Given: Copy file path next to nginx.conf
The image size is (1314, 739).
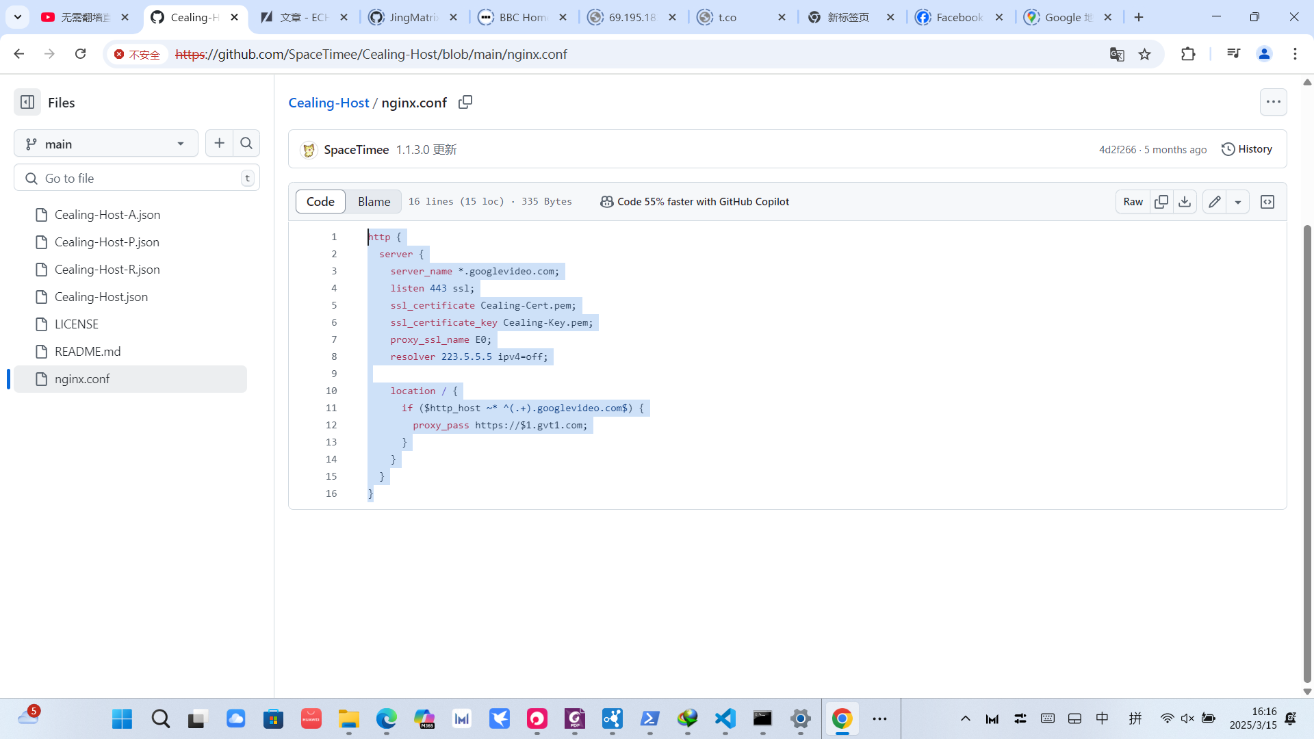Looking at the screenshot, I should click(465, 102).
